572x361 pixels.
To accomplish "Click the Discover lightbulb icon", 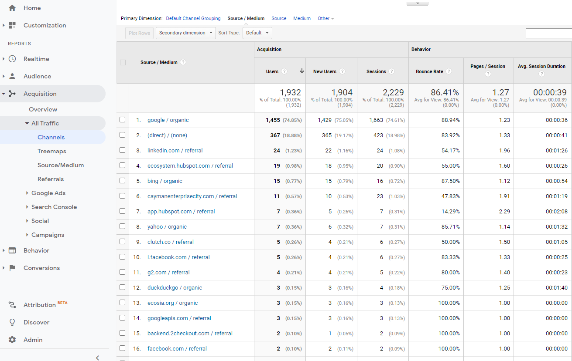I will [12, 322].
